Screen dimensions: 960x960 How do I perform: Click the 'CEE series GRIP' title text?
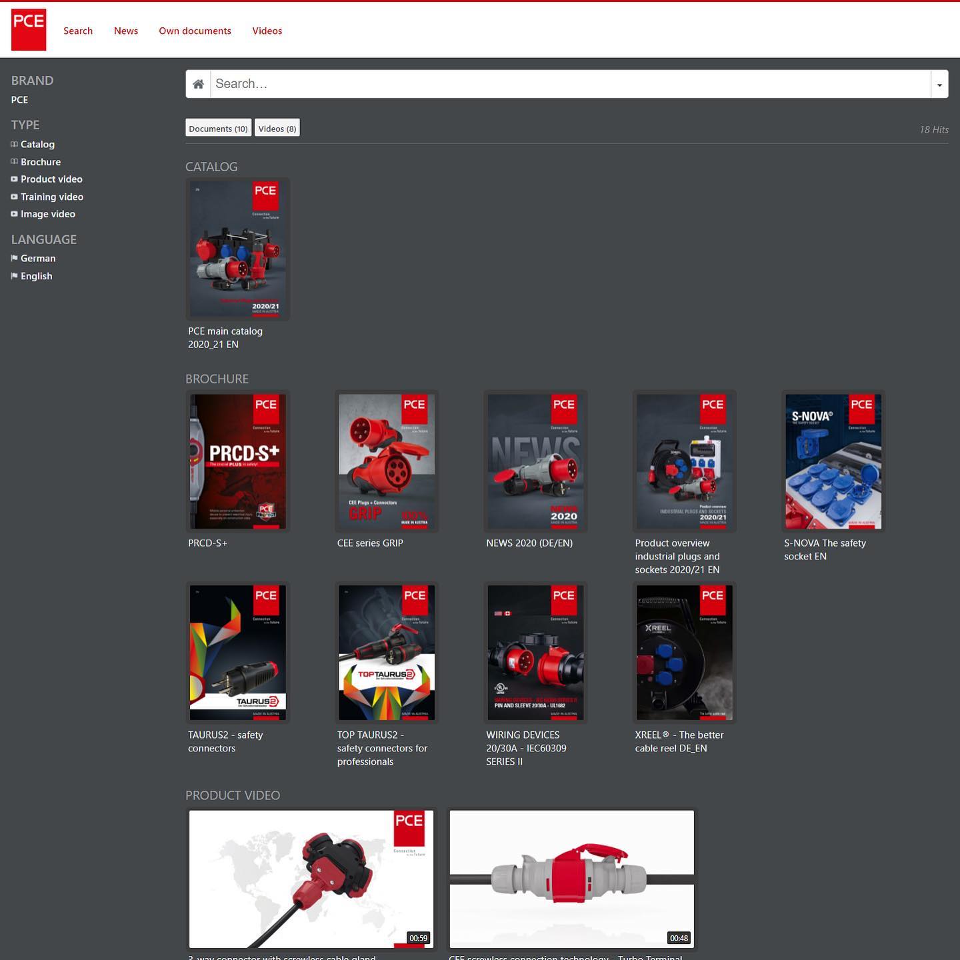click(370, 543)
